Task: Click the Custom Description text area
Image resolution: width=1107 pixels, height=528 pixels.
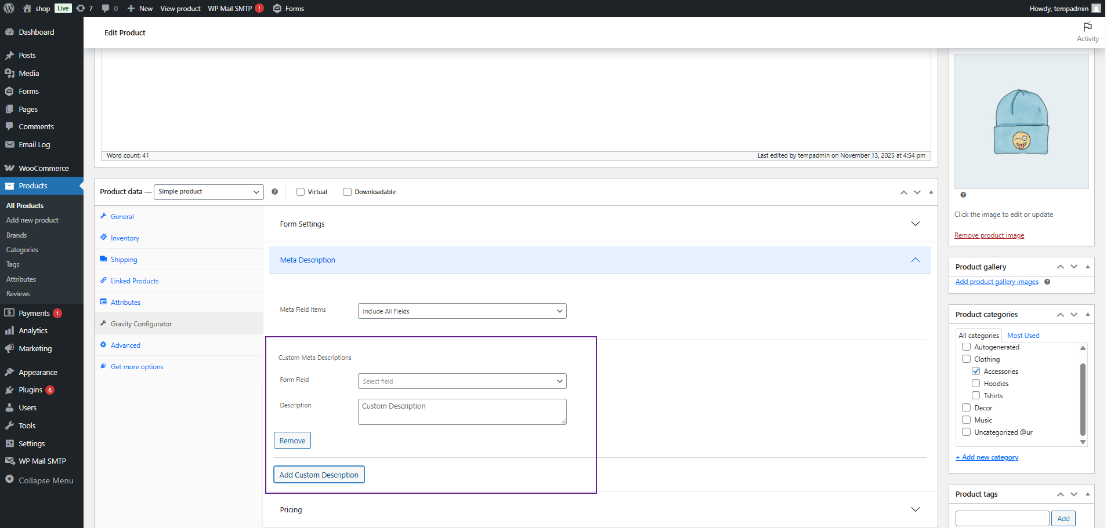Action: pyautogui.click(x=462, y=412)
